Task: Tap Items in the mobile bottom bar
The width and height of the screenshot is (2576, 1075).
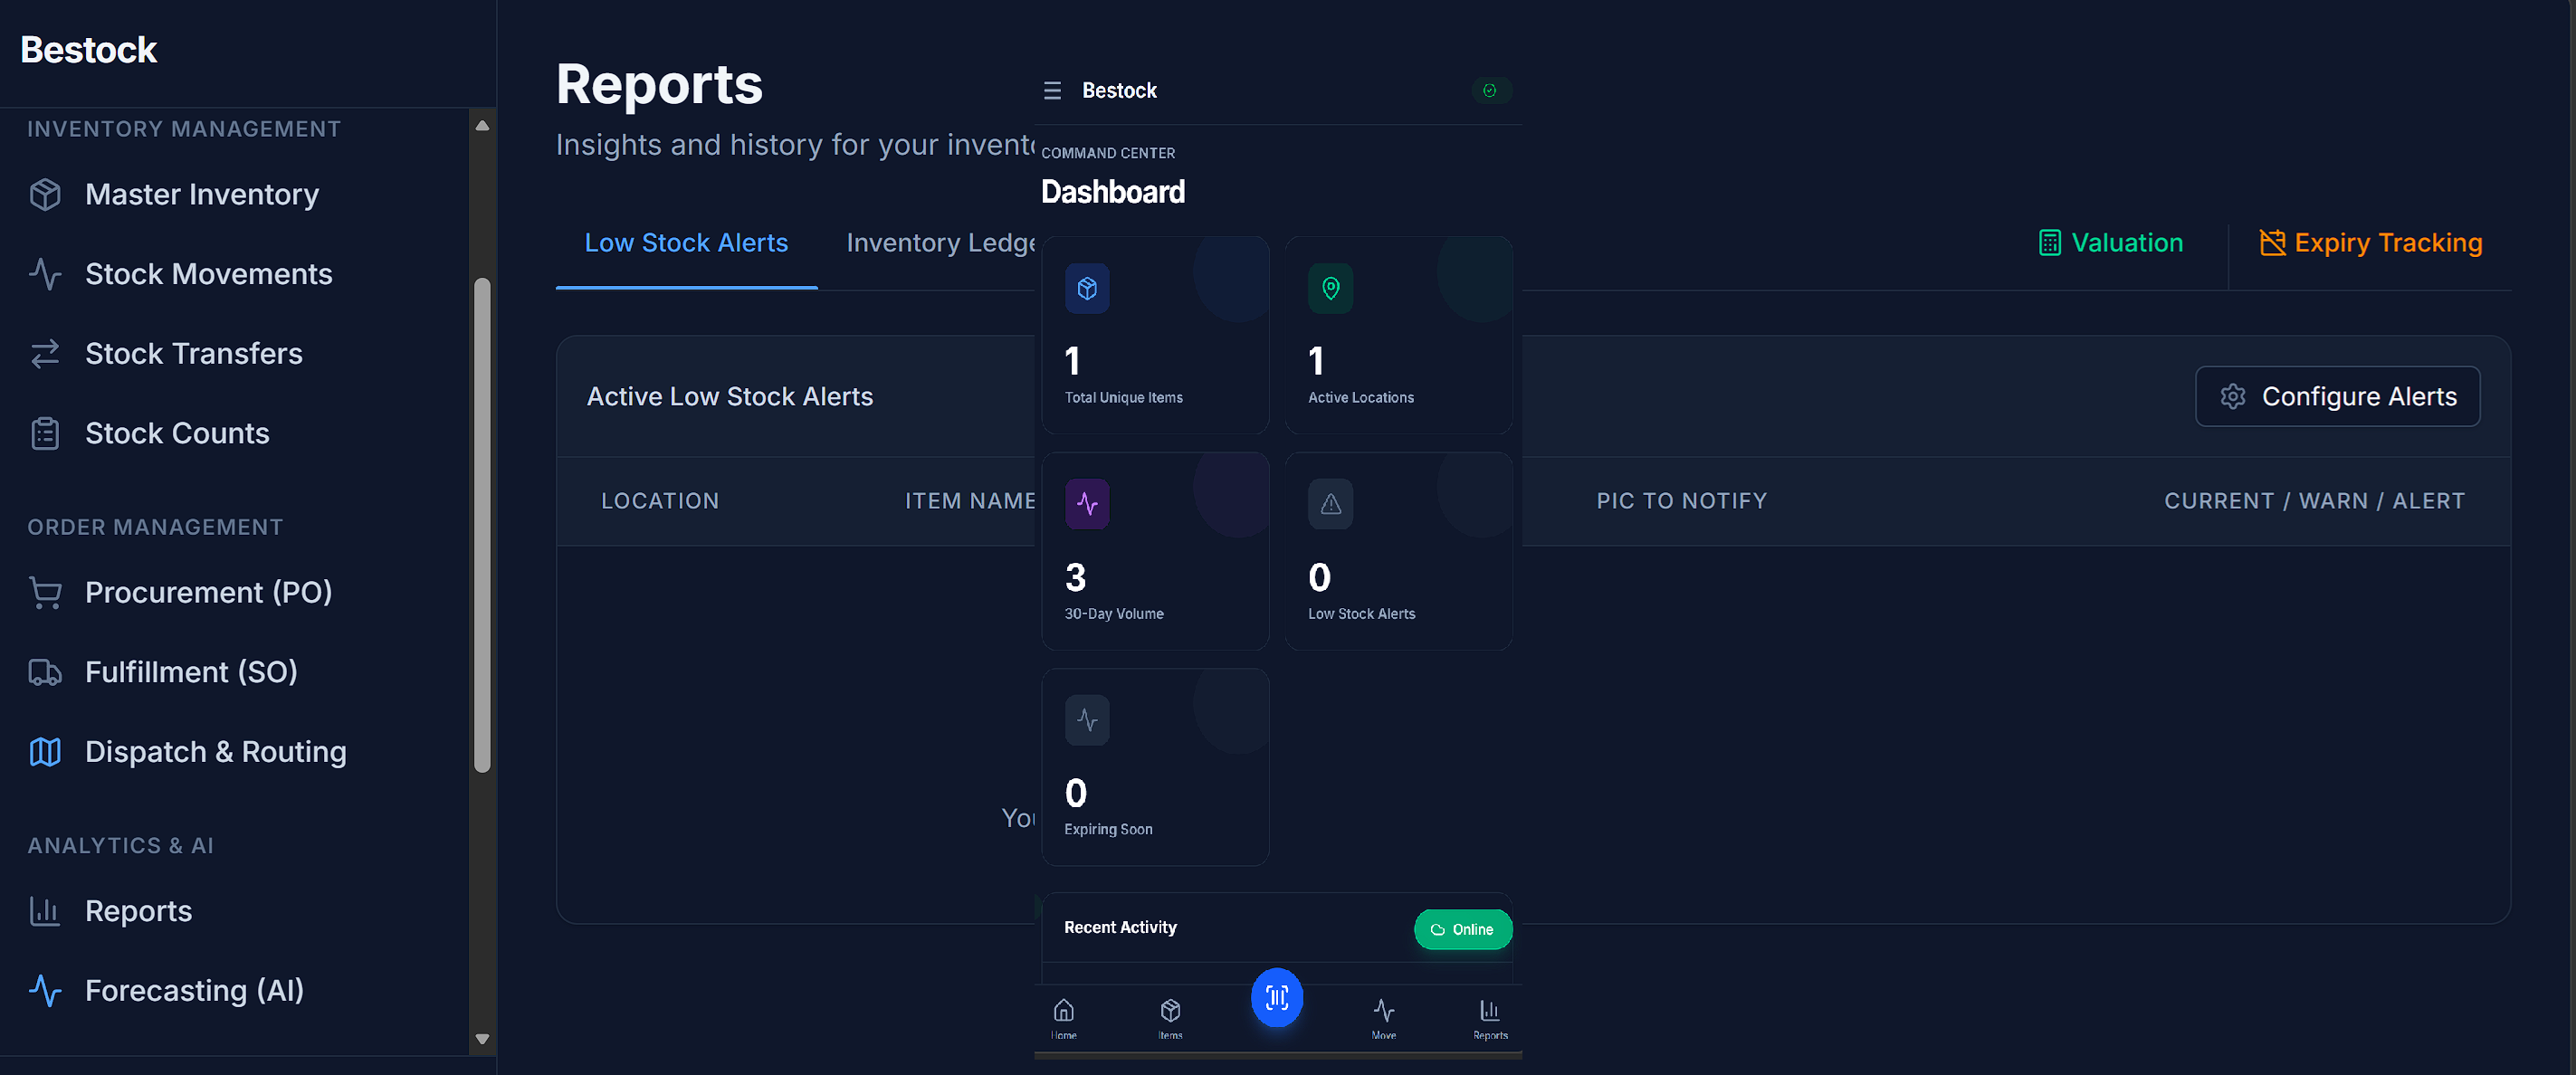Action: click(1170, 1019)
